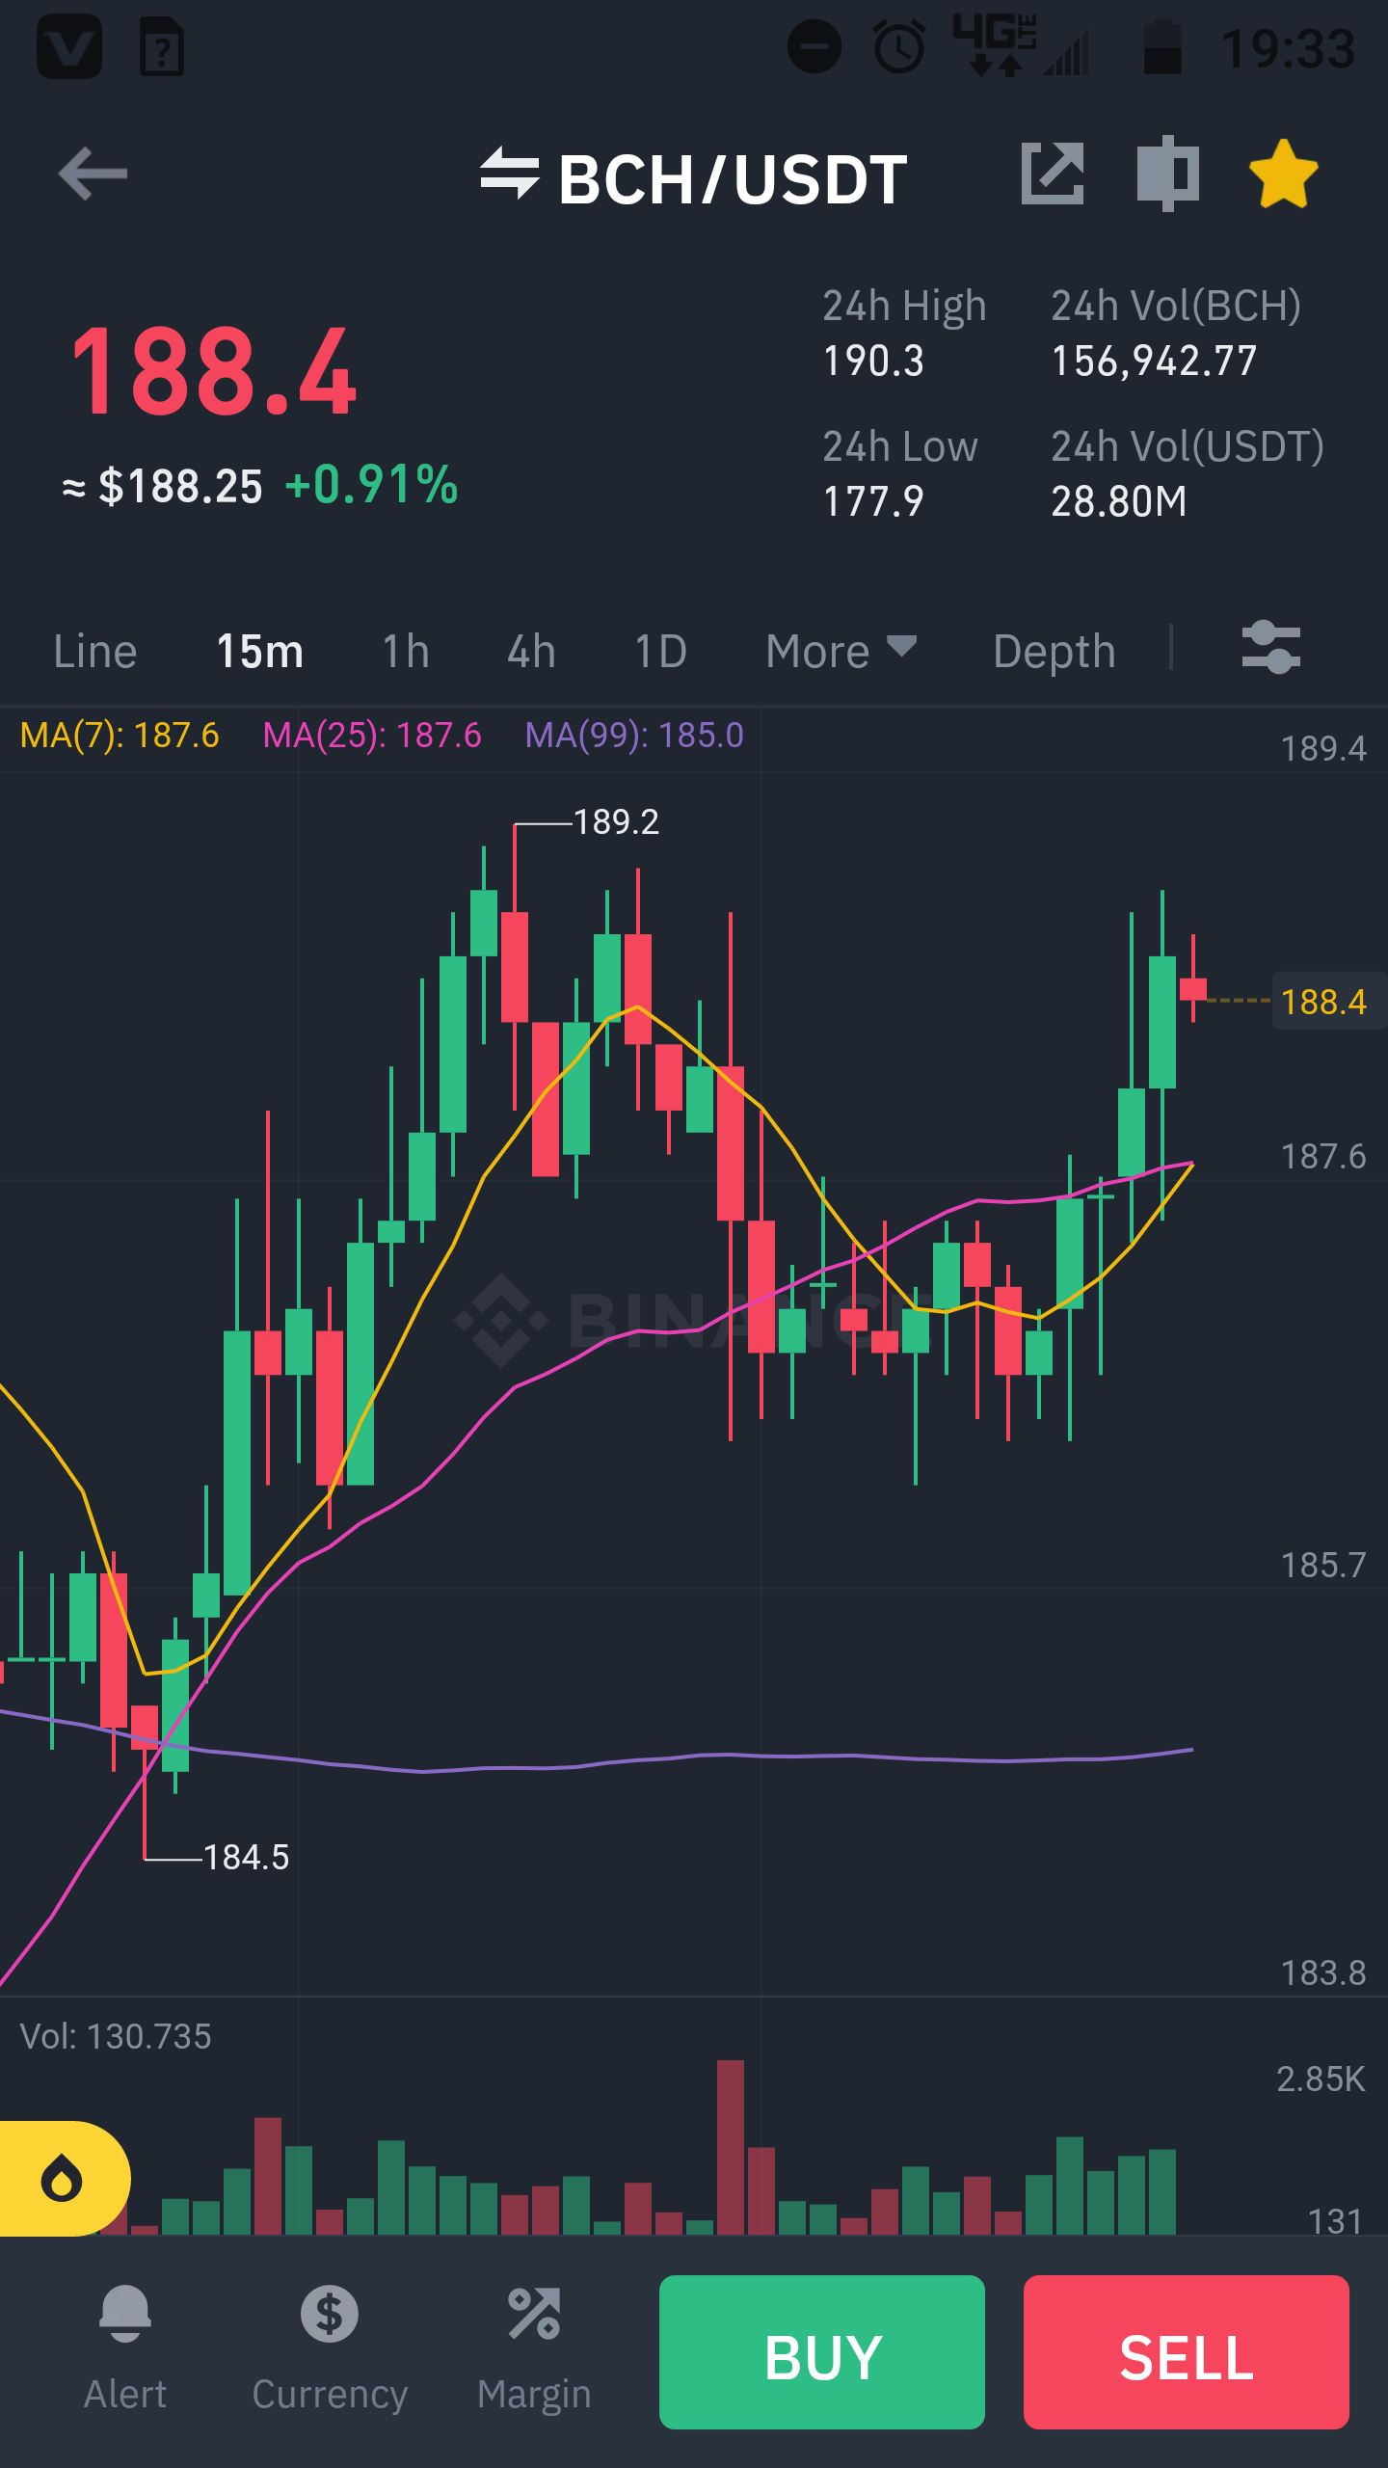
Task: Switch to the Line chart tab
Action: point(94,652)
